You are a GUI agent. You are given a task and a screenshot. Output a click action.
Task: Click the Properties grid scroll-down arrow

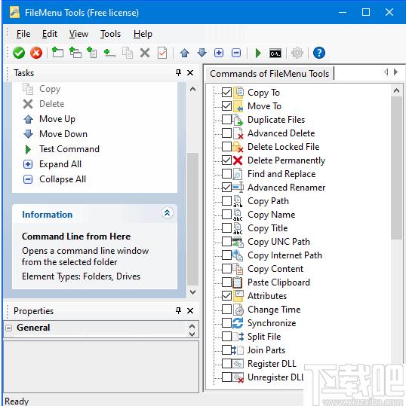(192, 334)
